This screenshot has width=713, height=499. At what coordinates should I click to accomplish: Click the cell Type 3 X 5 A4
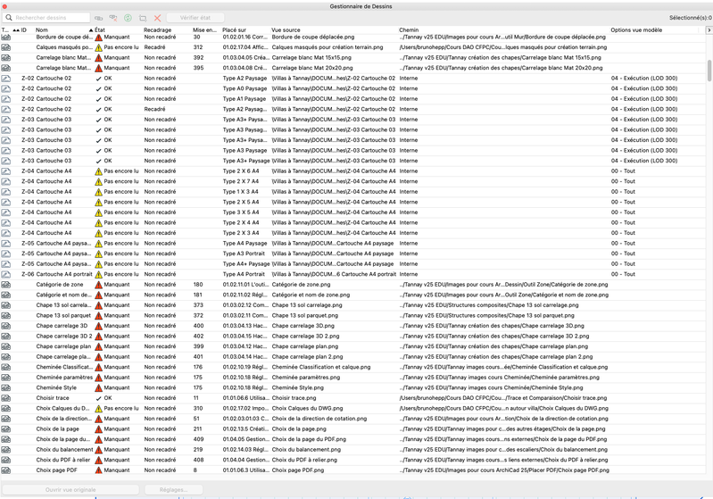point(241,212)
